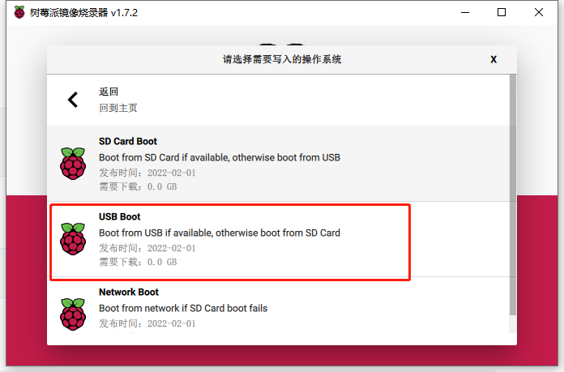Select the USB Boot entry
Viewport: 564px width, 372px height.
coord(278,239)
